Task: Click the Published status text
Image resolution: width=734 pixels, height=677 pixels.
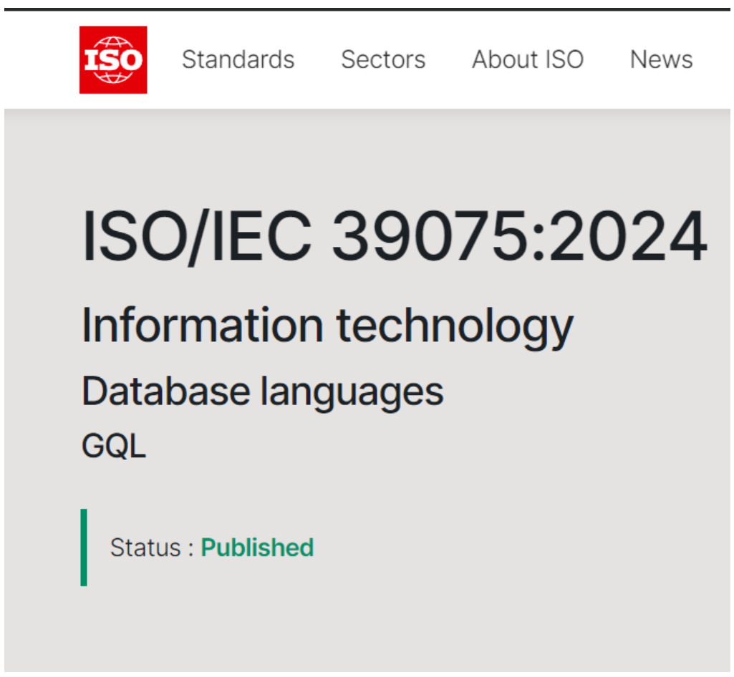Action: pos(257,547)
